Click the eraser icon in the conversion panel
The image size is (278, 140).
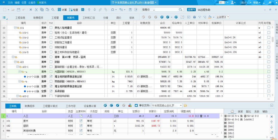coord(271,133)
